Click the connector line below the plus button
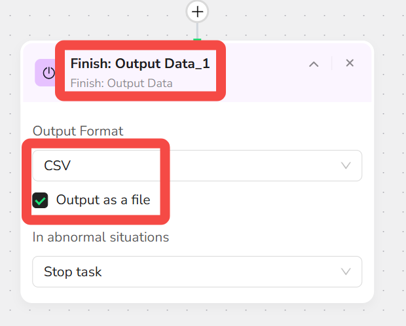Screen dimensions: 406x326 (197, 31)
